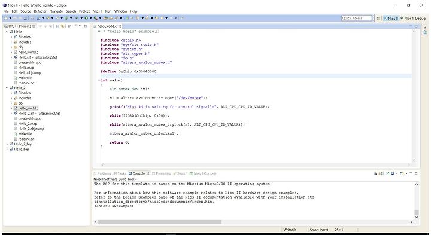Open the New file dropdown arrow
The image size is (431, 235).
click(10, 18)
